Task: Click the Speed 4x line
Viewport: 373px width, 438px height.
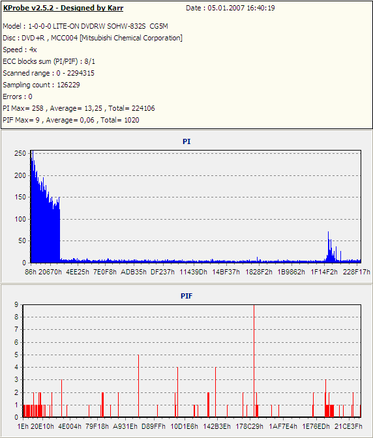Action: 20,50
